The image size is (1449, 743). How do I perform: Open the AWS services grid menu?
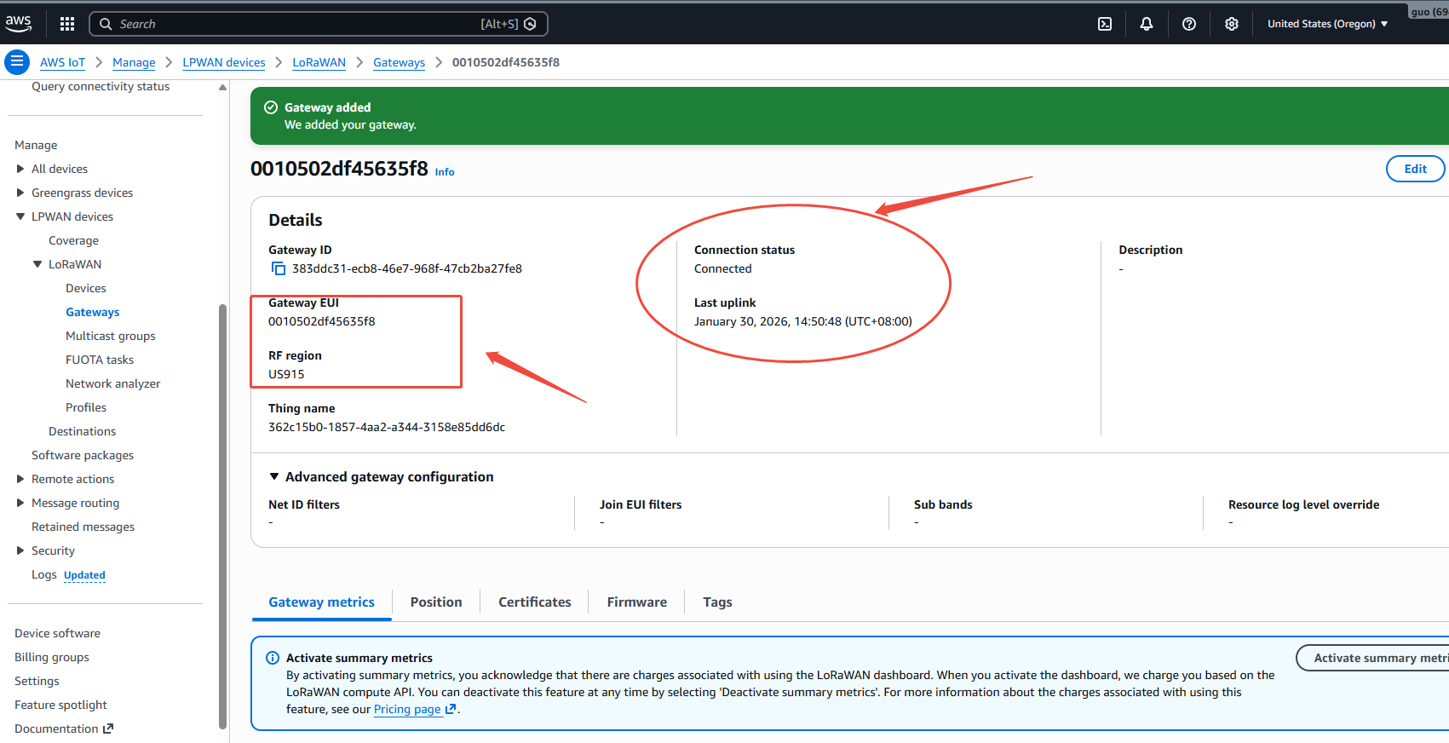[x=67, y=24]
